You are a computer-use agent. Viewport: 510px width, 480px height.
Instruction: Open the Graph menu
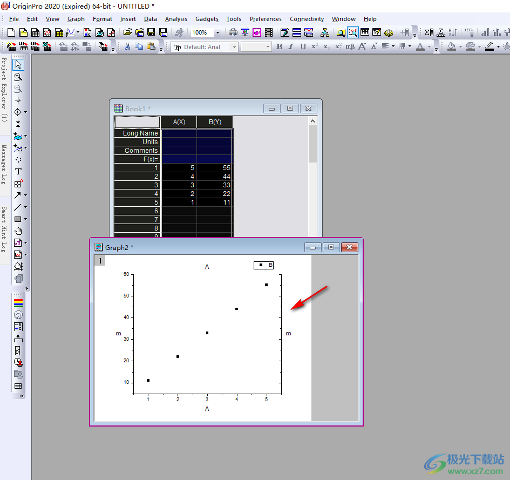point(76,19)
